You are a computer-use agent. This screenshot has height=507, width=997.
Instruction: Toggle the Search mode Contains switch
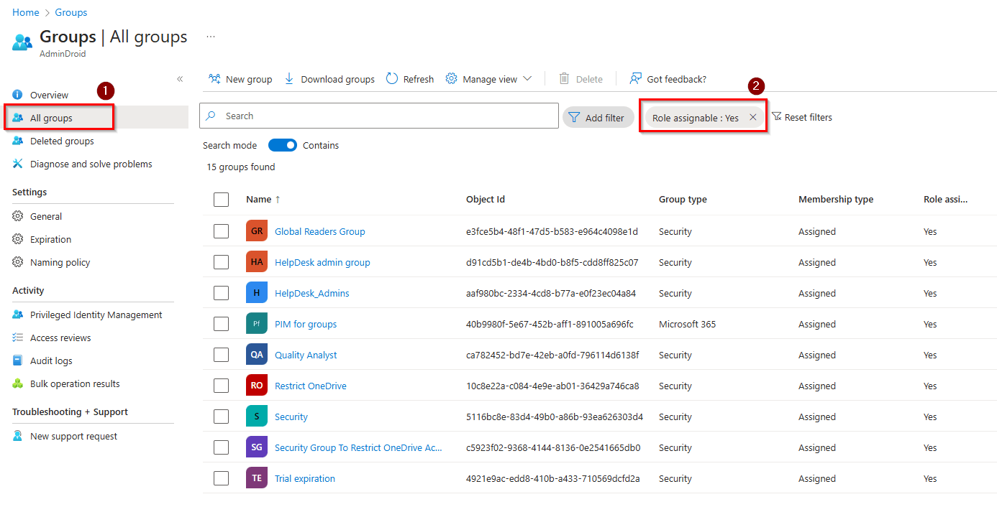[x=283, y=145]
